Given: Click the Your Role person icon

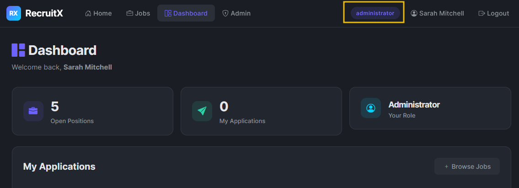Looking at the screenshot, I should click(371, 108).
